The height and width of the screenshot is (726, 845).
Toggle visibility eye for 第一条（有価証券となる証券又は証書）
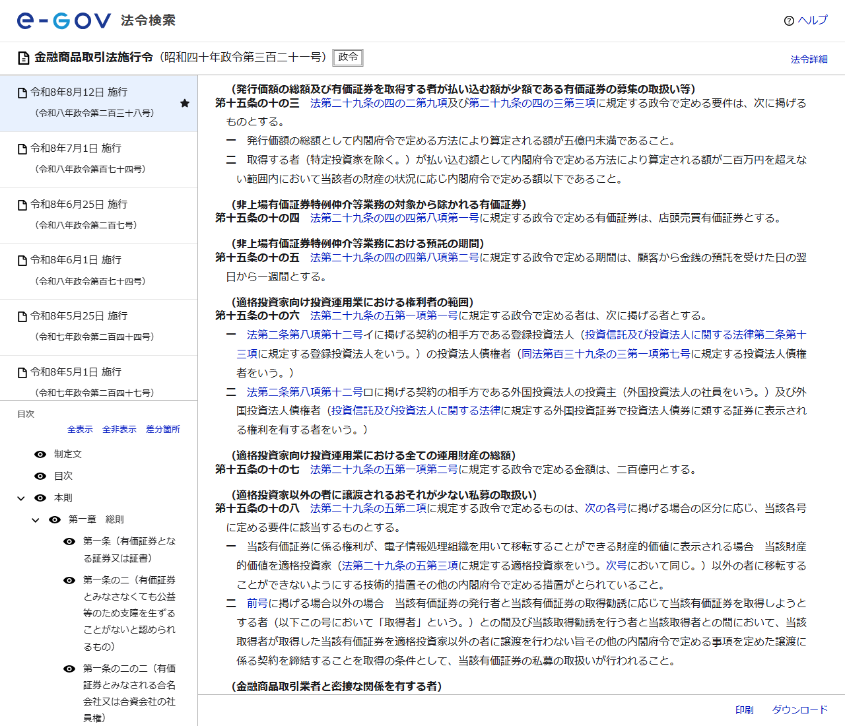pyautogui.click(x=69, y=541)
